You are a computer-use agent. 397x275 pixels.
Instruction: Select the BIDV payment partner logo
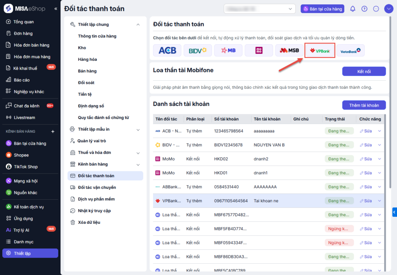pos(197,50)
